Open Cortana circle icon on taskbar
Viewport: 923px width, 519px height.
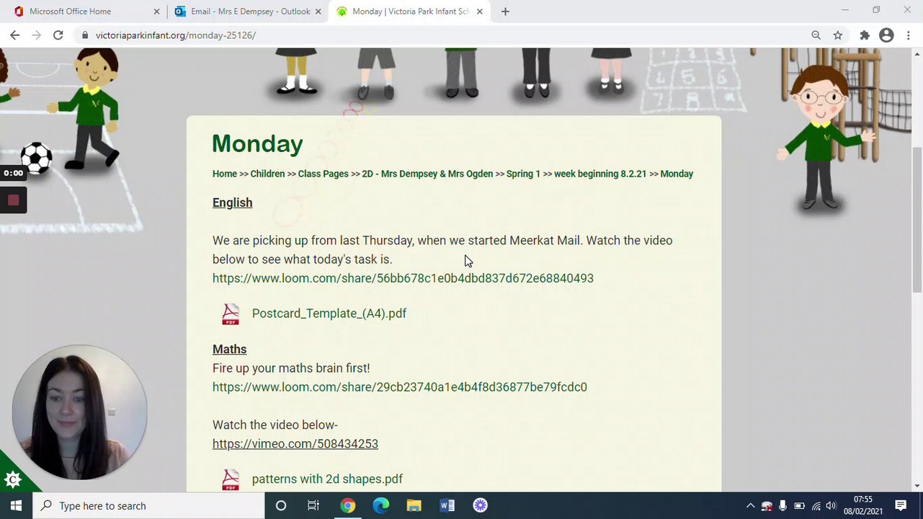[x=281, y=506]
